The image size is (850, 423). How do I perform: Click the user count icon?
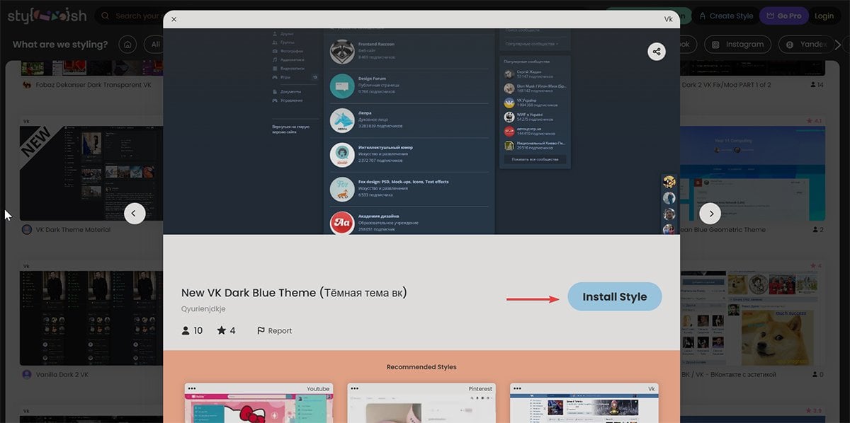coord(186,330)
